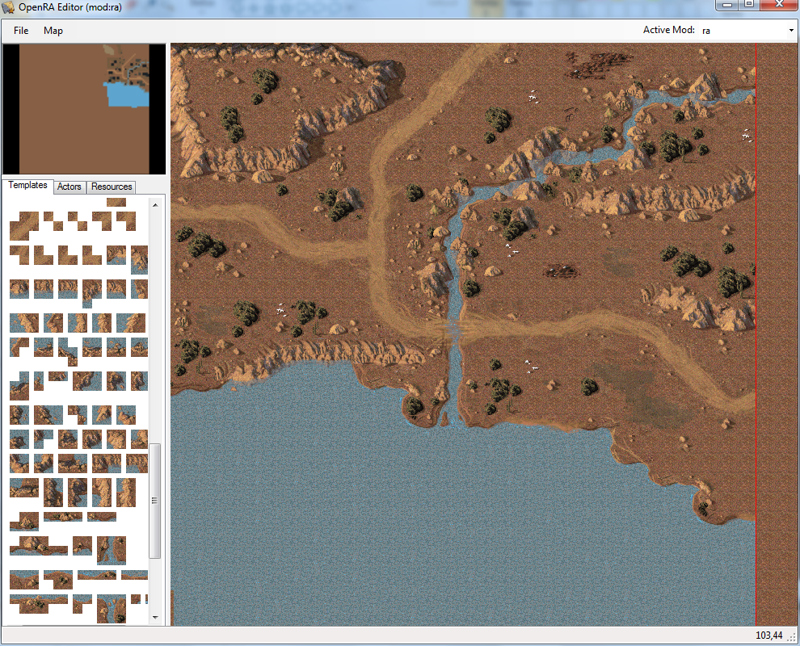800x646 pixels.
Task: Click the template list scrollbar thumb
Action: tap(155, 500)
